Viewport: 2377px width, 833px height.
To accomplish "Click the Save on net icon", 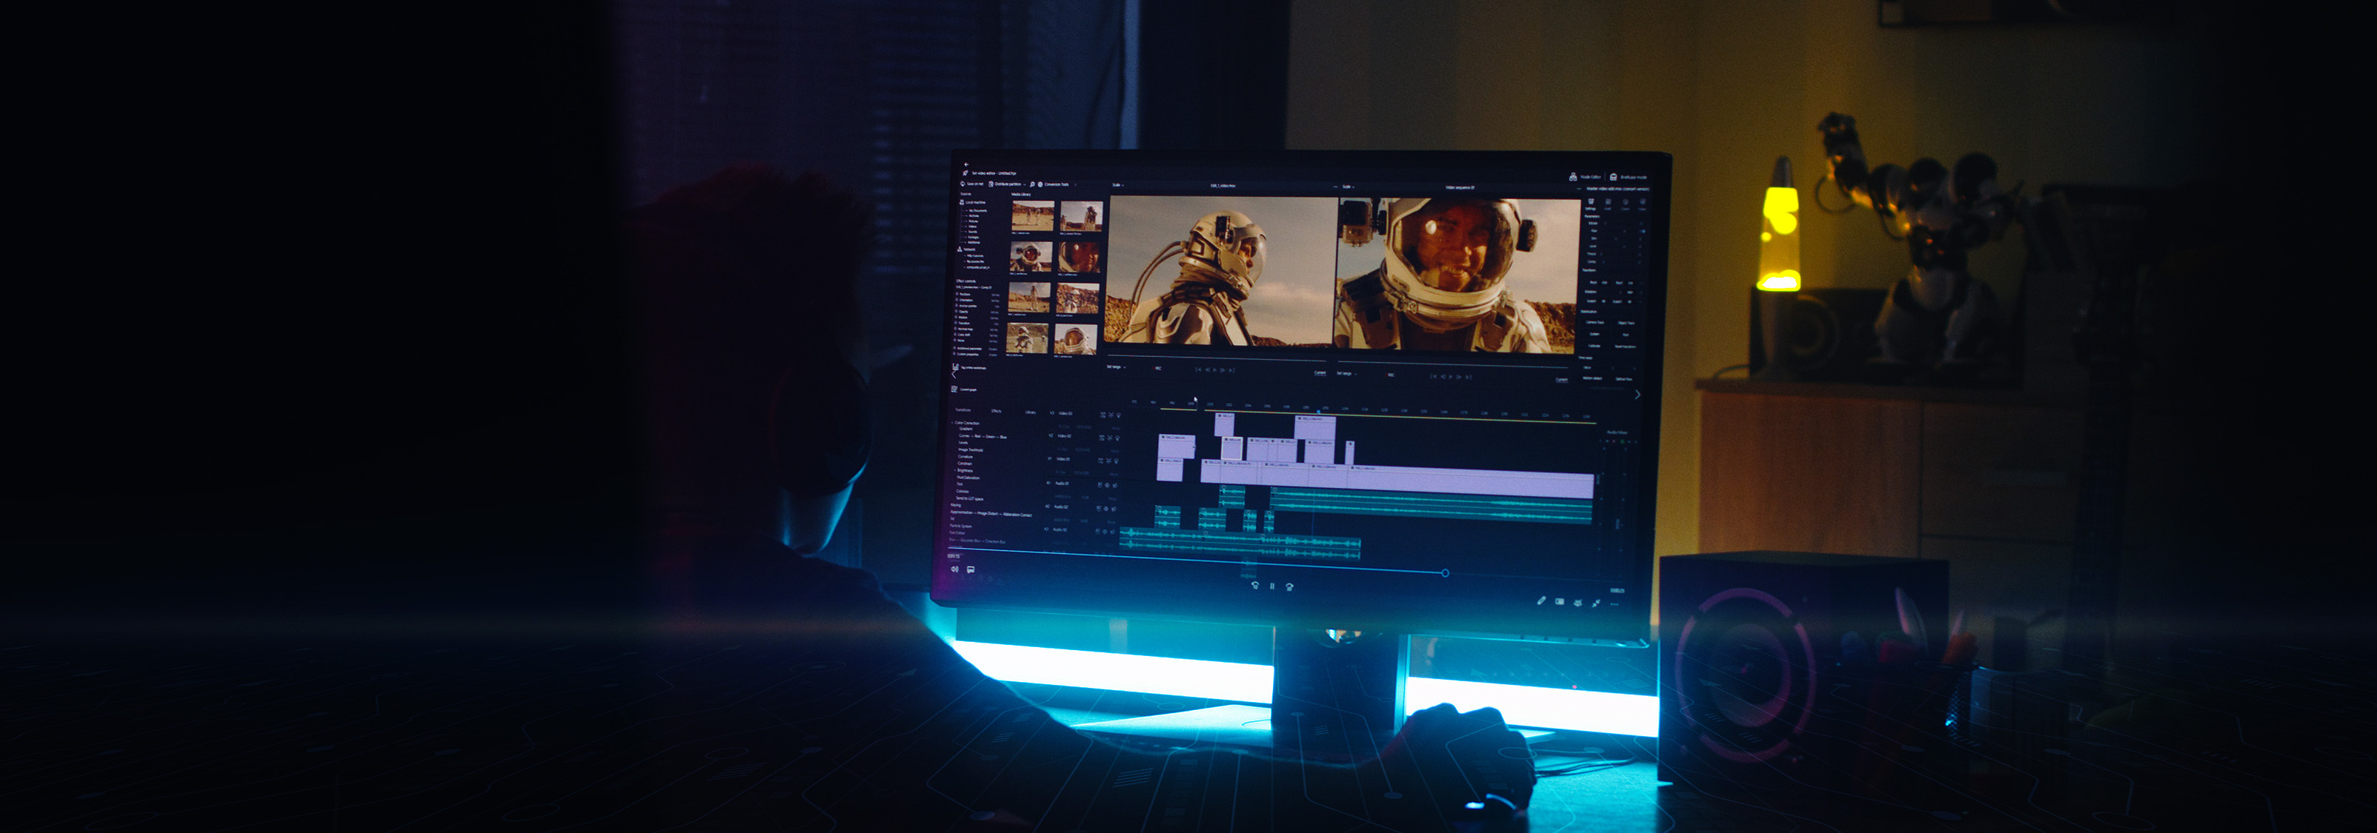I will coord(963,184).
